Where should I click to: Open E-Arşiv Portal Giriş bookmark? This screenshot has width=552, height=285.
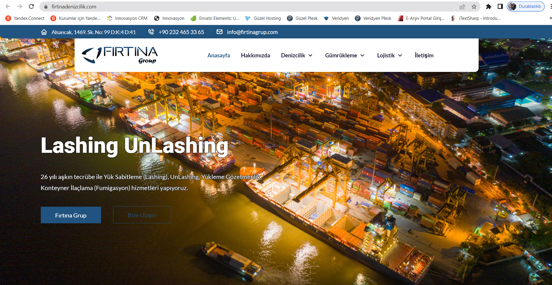421,18
